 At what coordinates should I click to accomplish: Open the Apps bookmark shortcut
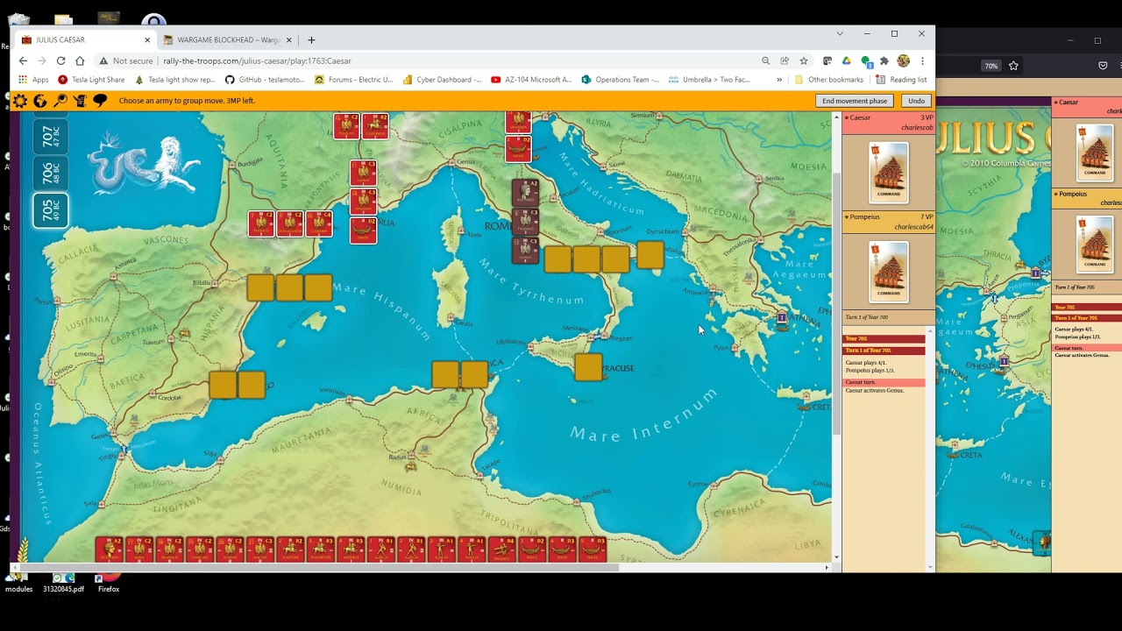[x=33, y=79]
